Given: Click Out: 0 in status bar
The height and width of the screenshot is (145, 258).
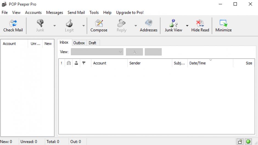Looking at the screenshot, I should pos(75,141).
